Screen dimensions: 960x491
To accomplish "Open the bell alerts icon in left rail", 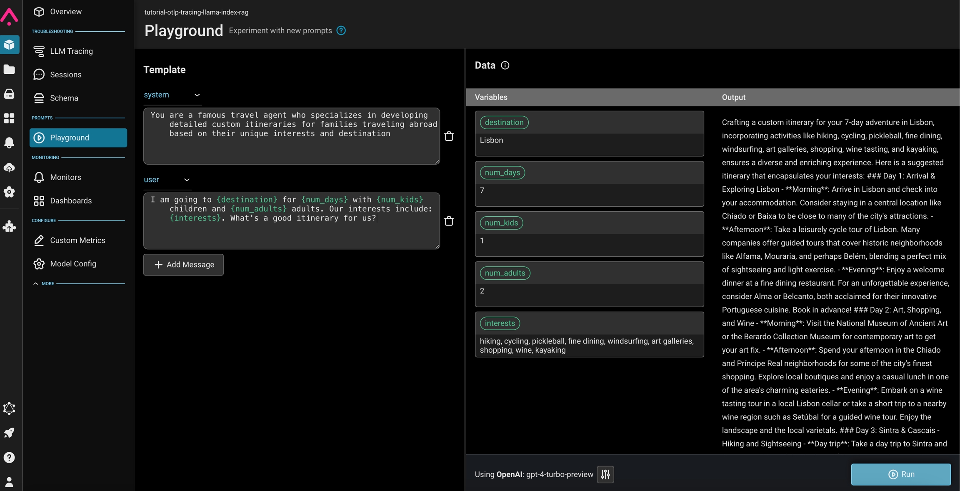I will point(9,143).
